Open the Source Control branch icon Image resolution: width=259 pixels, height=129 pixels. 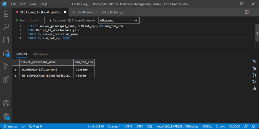[x=6, y=66]
